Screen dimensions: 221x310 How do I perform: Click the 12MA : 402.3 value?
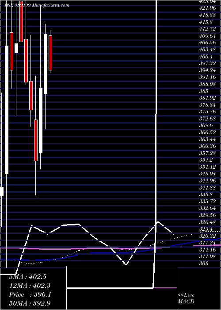coord(30,286)
